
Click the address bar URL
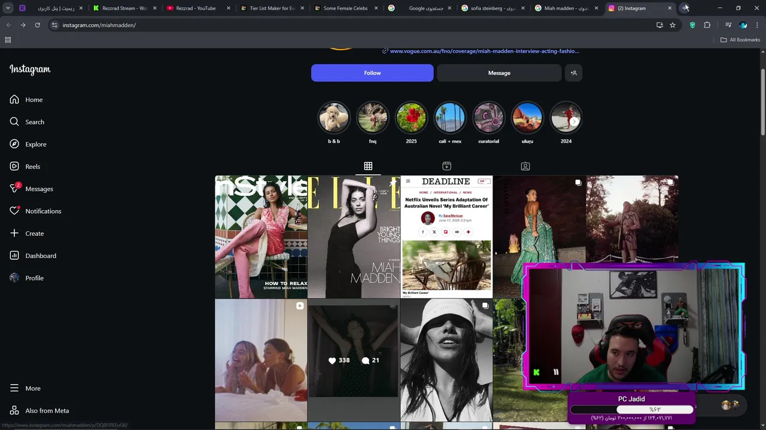pyautogui.click(x=99, y=25)
